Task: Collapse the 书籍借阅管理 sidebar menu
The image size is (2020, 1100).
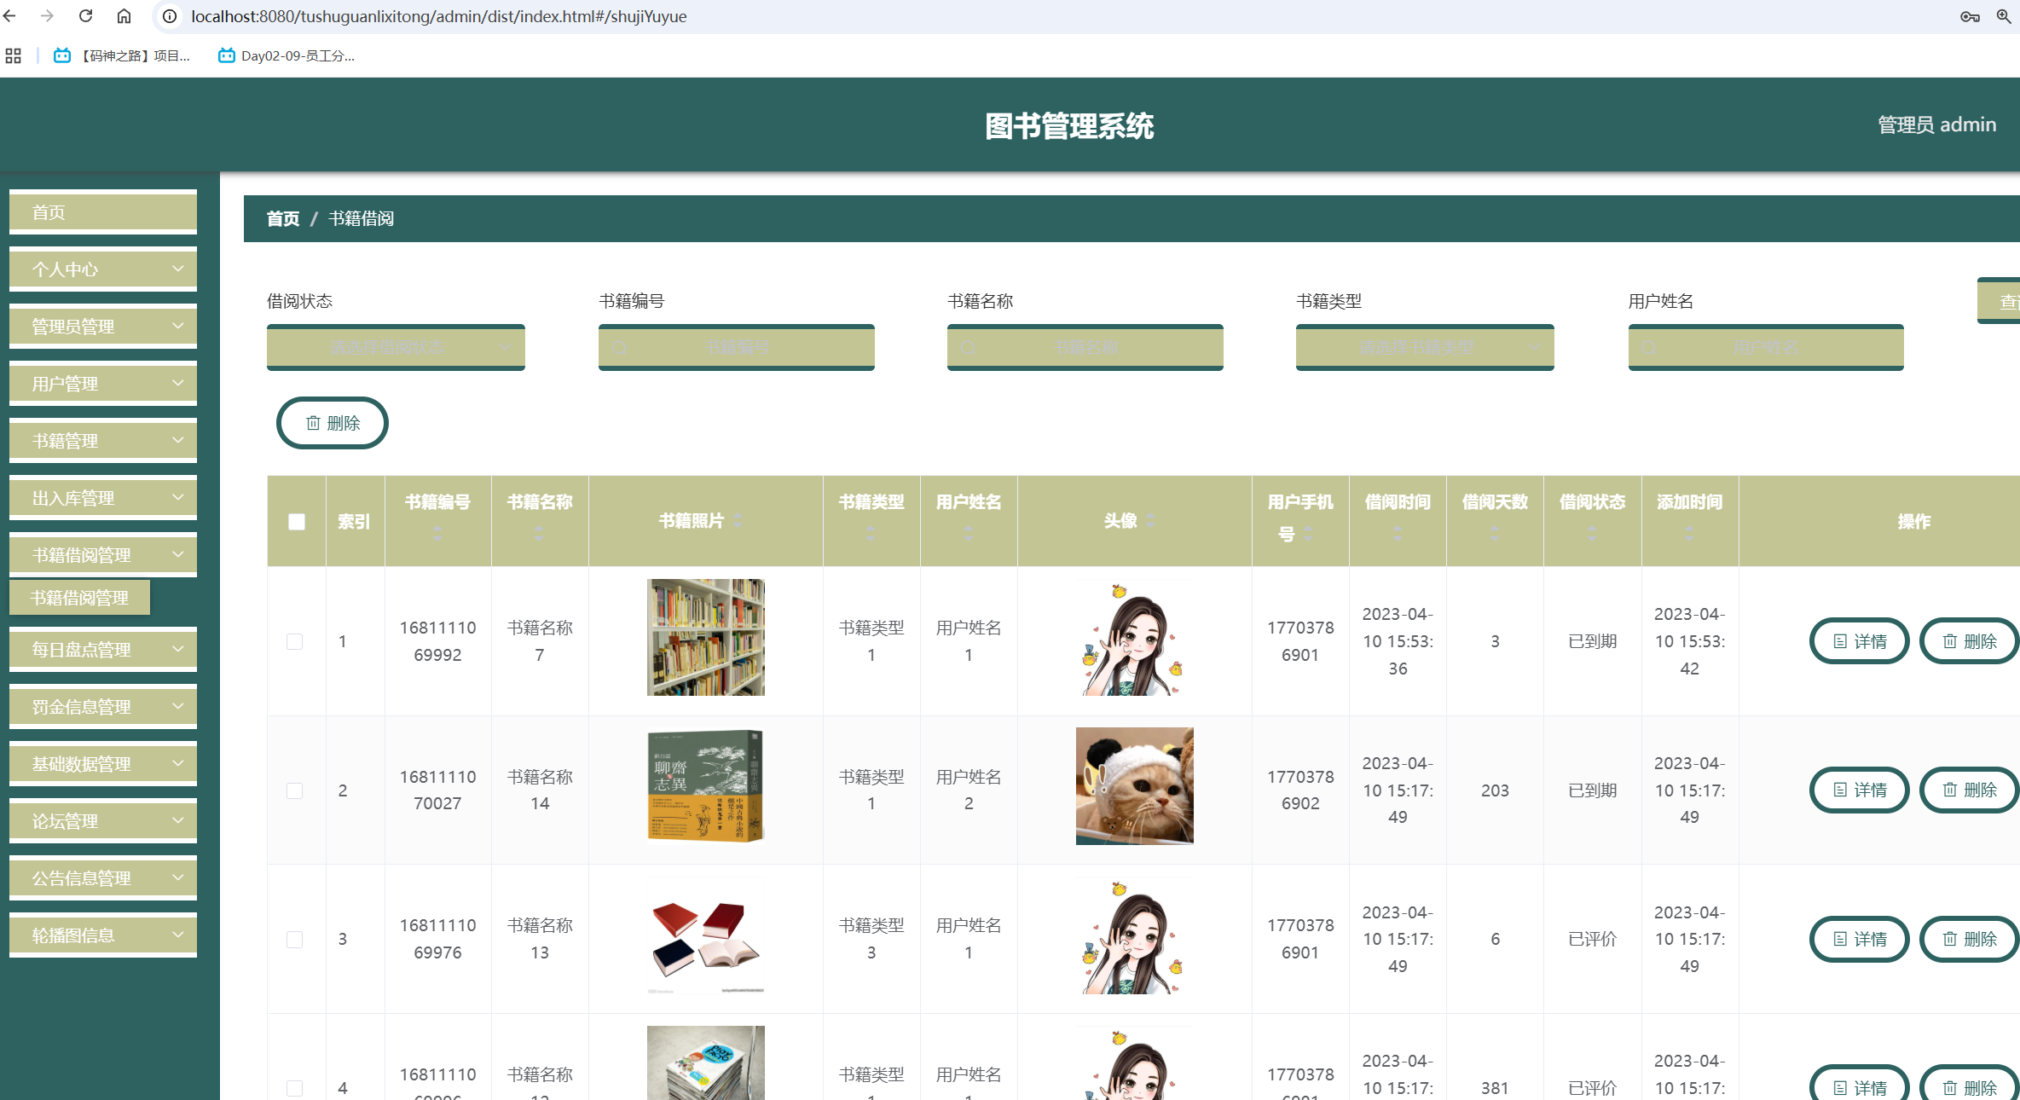Action: pyautogui.click(x=103, y=555)
